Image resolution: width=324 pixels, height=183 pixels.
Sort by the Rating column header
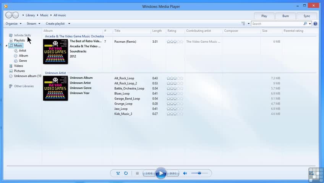pos(172,31)
